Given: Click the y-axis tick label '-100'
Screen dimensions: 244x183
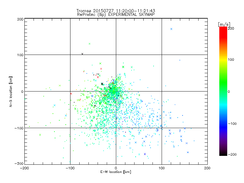Looking at the screenshot, I should [x=19, y=128].
